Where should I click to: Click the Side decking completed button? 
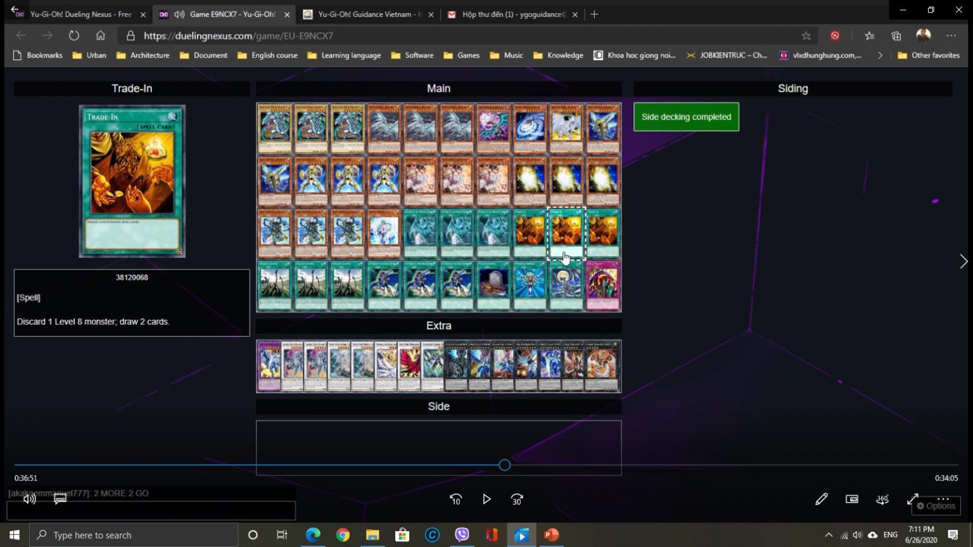click(686, 117)
